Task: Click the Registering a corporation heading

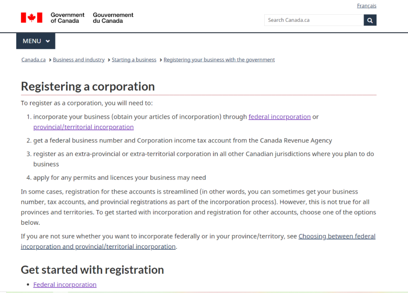Action: pyautogui.click(x=88, y=86)
